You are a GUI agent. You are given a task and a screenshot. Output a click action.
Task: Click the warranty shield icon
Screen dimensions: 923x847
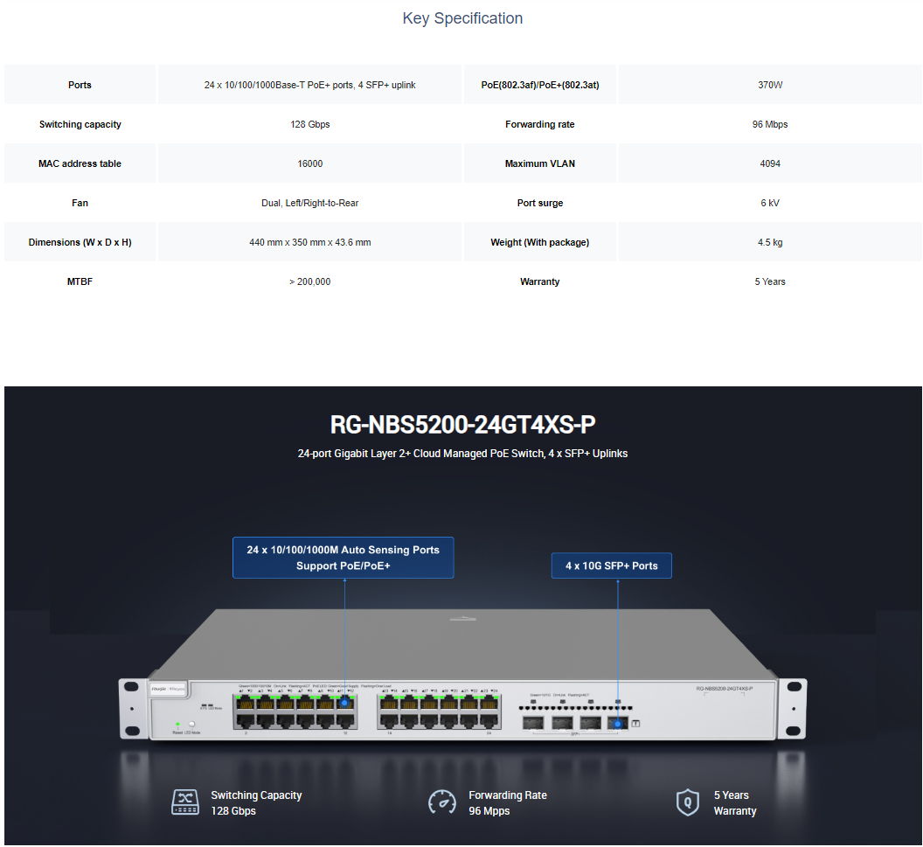pyautogui.click(x=688, y=802)
